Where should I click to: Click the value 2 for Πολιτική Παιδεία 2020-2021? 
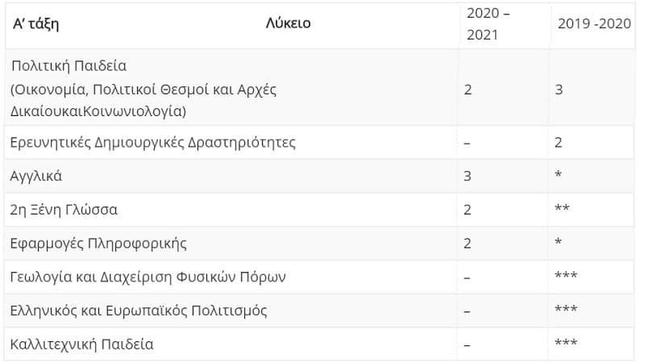[468, 90]
